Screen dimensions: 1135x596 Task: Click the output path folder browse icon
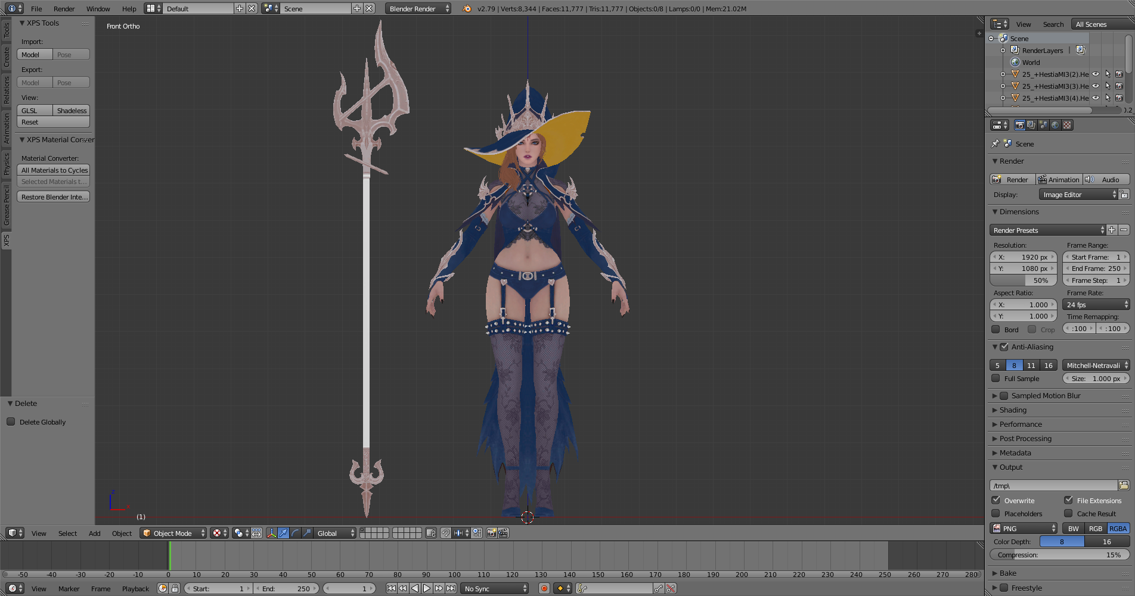(1124, 485)
